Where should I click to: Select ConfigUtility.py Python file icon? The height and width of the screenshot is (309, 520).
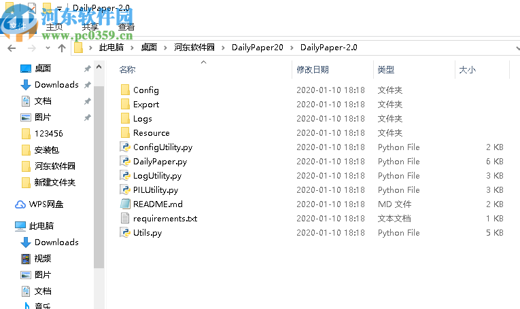(125, 147)
